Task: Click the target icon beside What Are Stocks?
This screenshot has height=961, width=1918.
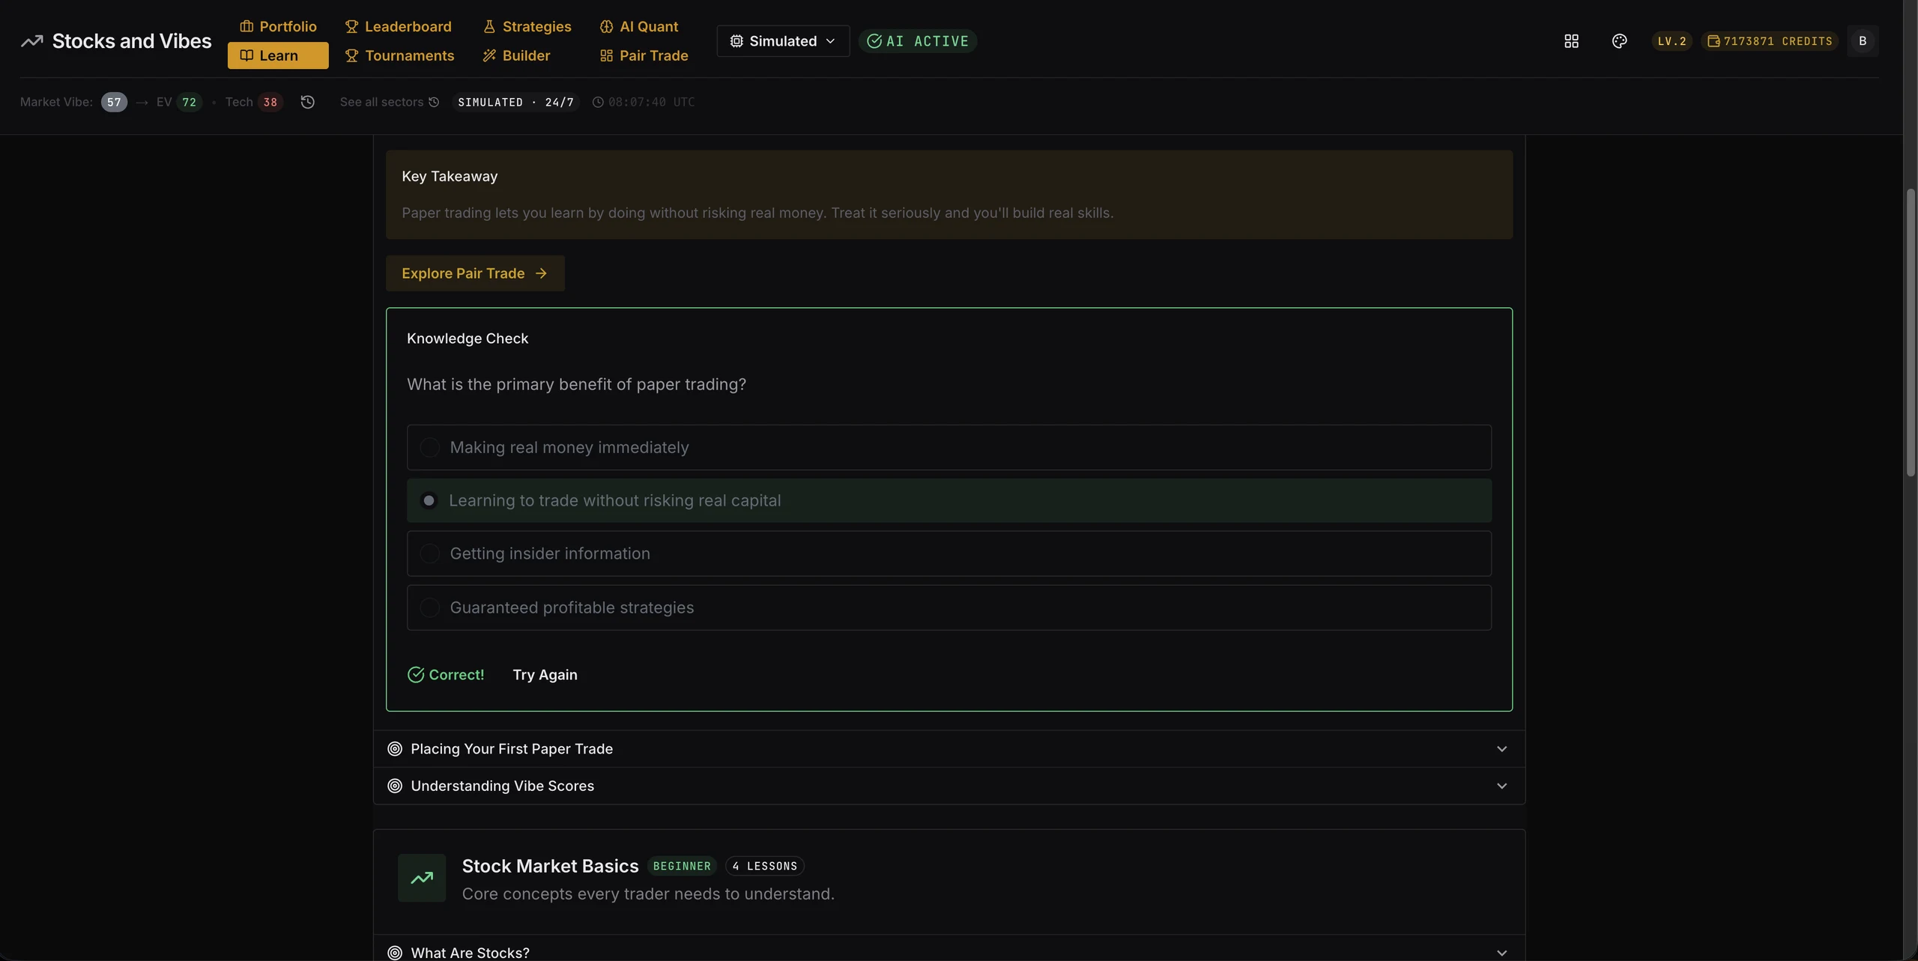Action: click(x=395, y=952)
